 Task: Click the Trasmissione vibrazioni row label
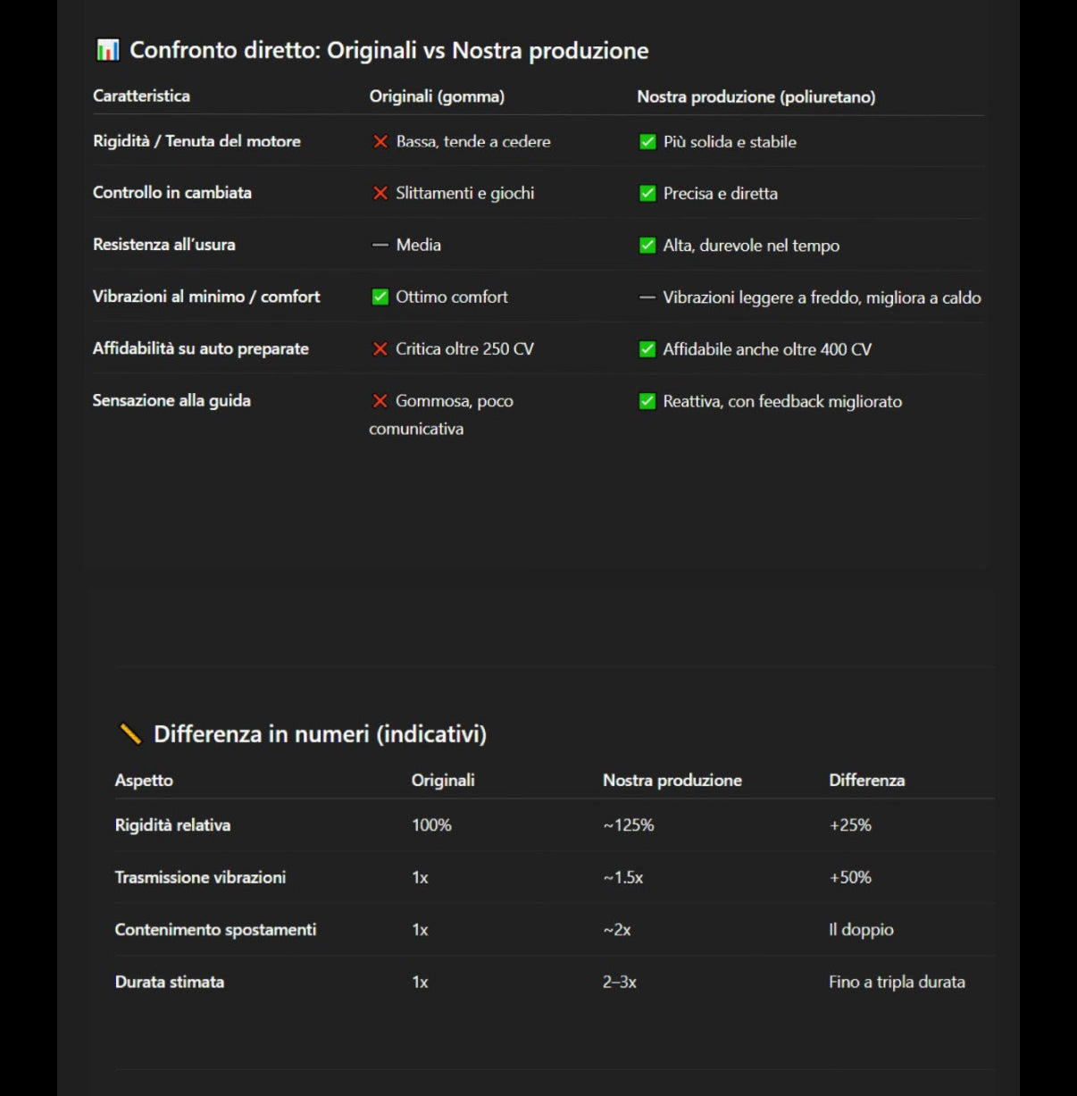pos(200,877)
